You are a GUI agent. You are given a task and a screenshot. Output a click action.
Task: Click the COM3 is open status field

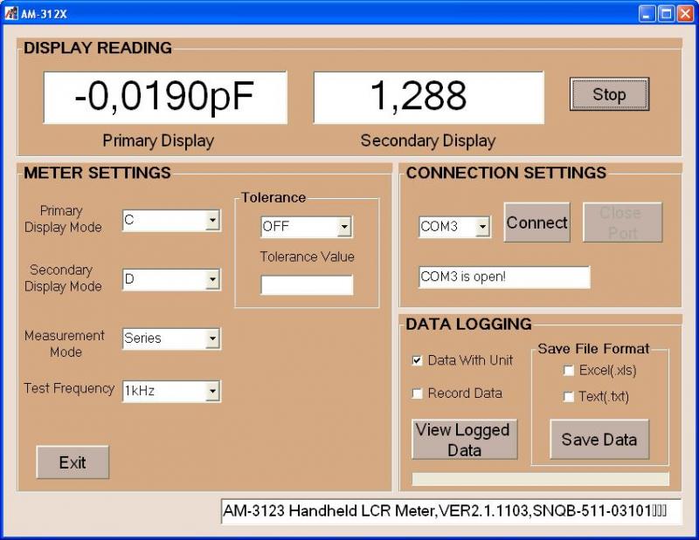point(504,277)
